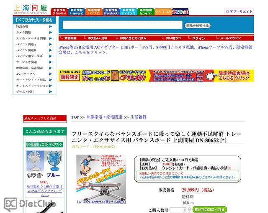Click 生活雑貨 breadcrumb link
Screen dimensions: 268x213
(x=139, y=117)
